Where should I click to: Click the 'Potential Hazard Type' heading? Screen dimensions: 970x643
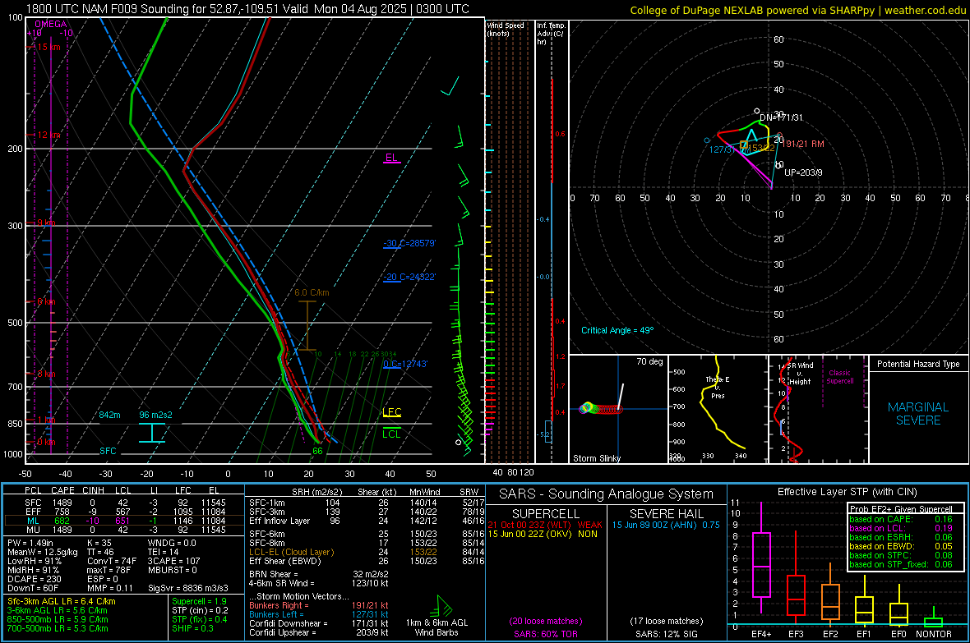point(918,364)
